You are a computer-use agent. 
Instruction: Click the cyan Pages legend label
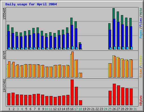(x=141, y=34)
